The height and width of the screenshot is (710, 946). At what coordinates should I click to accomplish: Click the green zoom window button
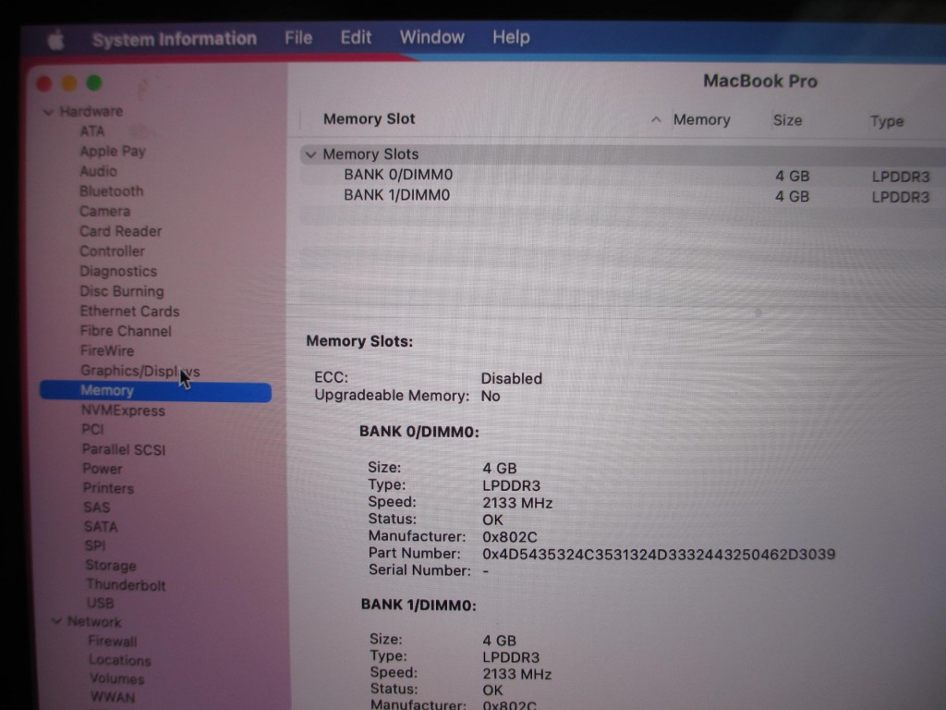[94, 82]
